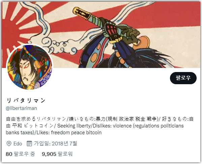Click the calendar icon beside join date
This screenshot has height=164, width=202.
point(29,144)
